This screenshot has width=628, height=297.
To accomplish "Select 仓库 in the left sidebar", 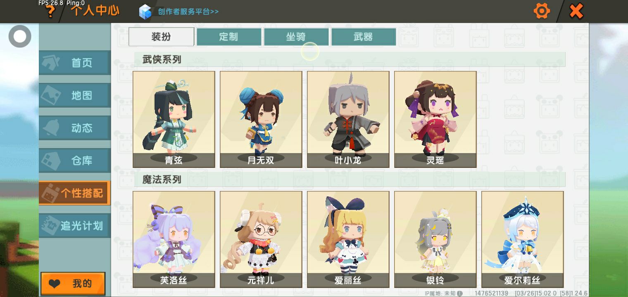I will click(75, 160).
